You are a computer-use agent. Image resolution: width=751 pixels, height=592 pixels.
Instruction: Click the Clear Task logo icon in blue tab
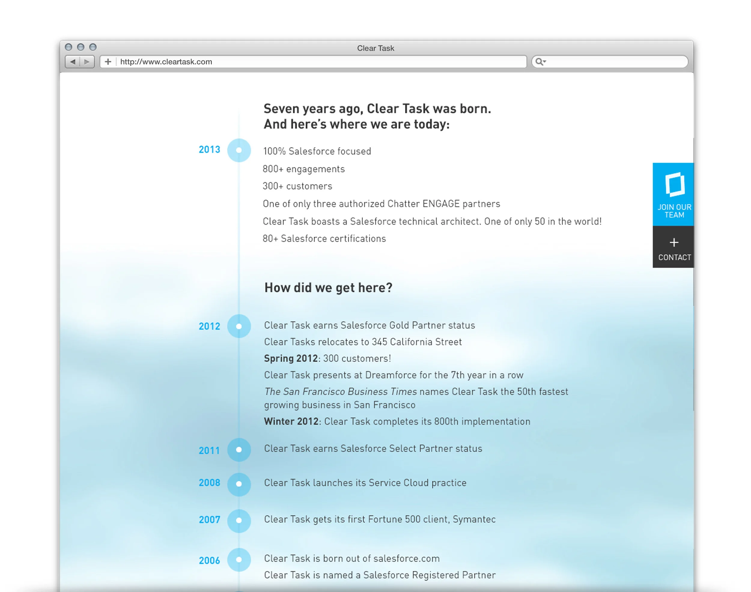[675, 184]
